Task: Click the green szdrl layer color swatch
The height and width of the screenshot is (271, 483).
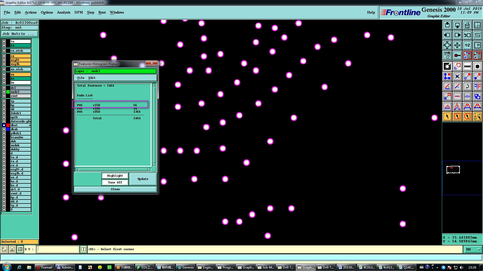Action: pyautogui.click(x=8, y=92)
